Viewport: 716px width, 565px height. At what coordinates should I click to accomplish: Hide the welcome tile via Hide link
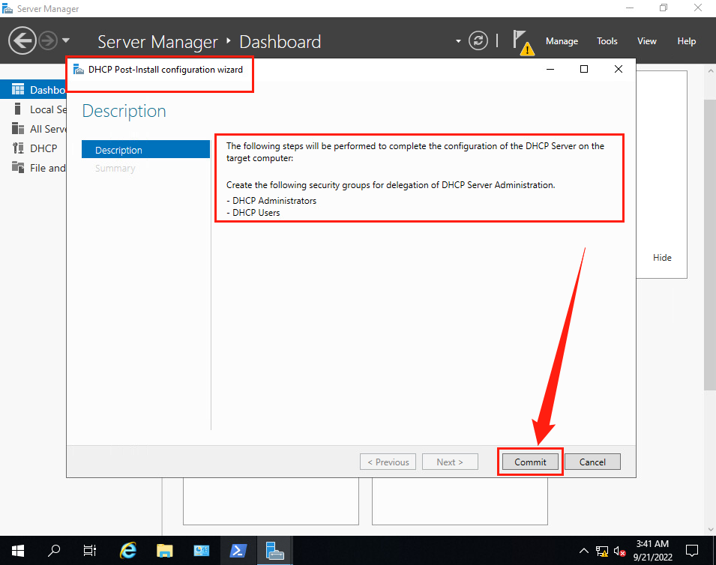[662, 258]
